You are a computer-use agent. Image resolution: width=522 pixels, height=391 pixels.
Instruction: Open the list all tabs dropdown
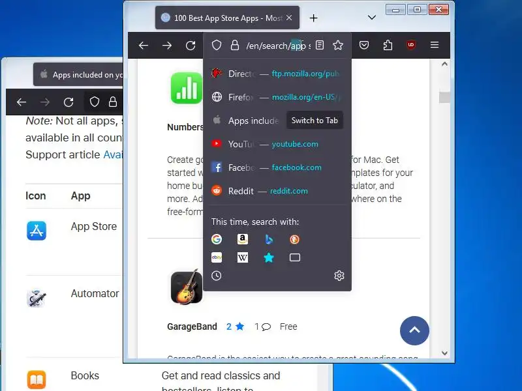pos(372,18)
